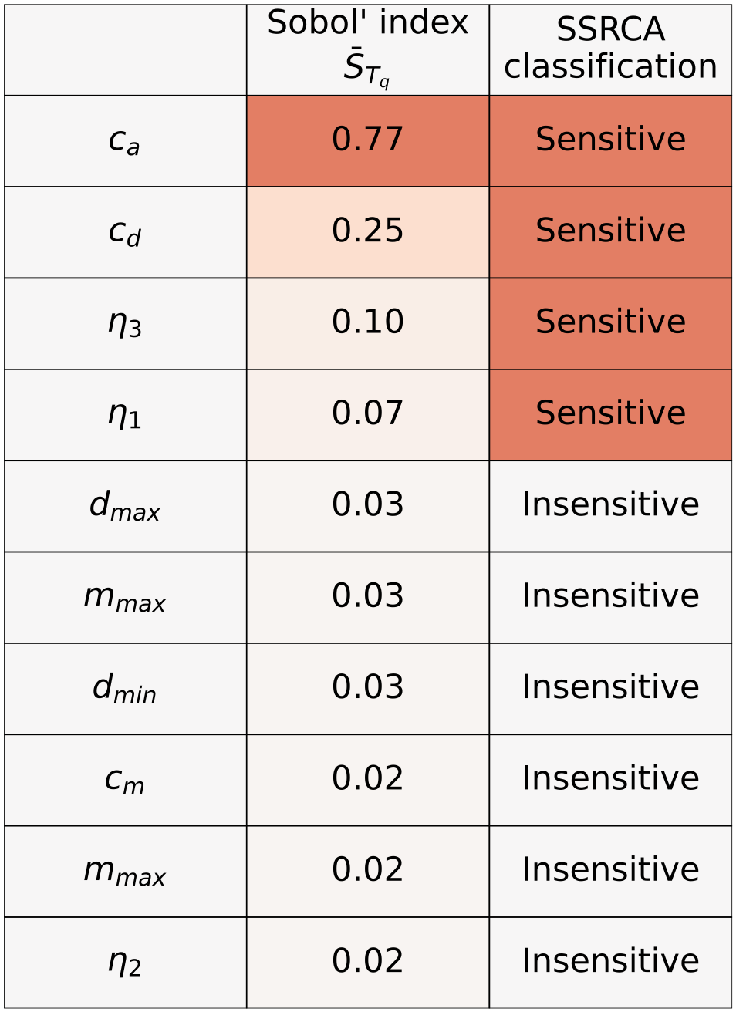Image resolution: width=736 pixels, height=1012 pixels.
Task: Select the d_min parameter row label
Action: point(125,689)
